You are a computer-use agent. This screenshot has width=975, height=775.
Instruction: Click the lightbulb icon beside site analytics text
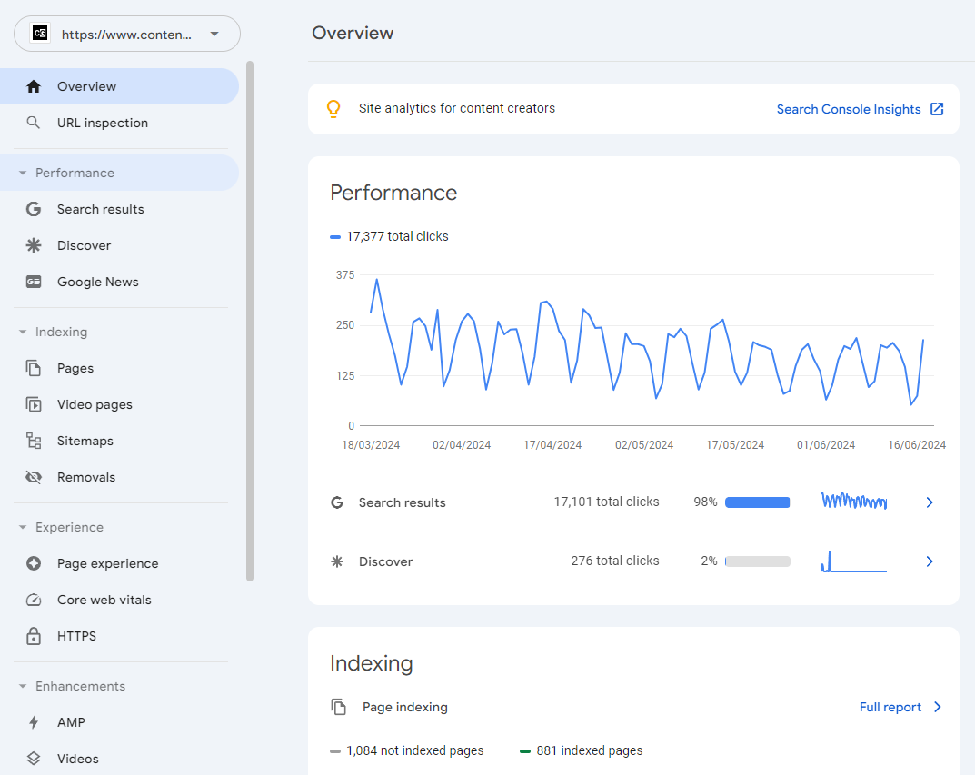(333, 108)
